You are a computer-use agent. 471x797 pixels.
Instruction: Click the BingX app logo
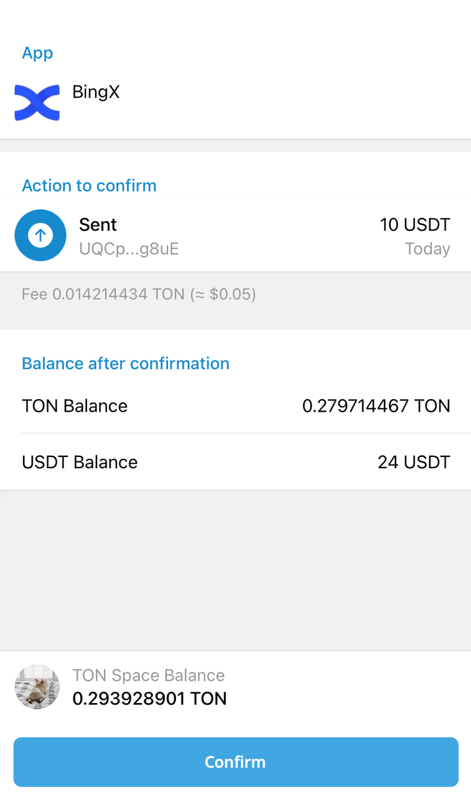point(37,103)
